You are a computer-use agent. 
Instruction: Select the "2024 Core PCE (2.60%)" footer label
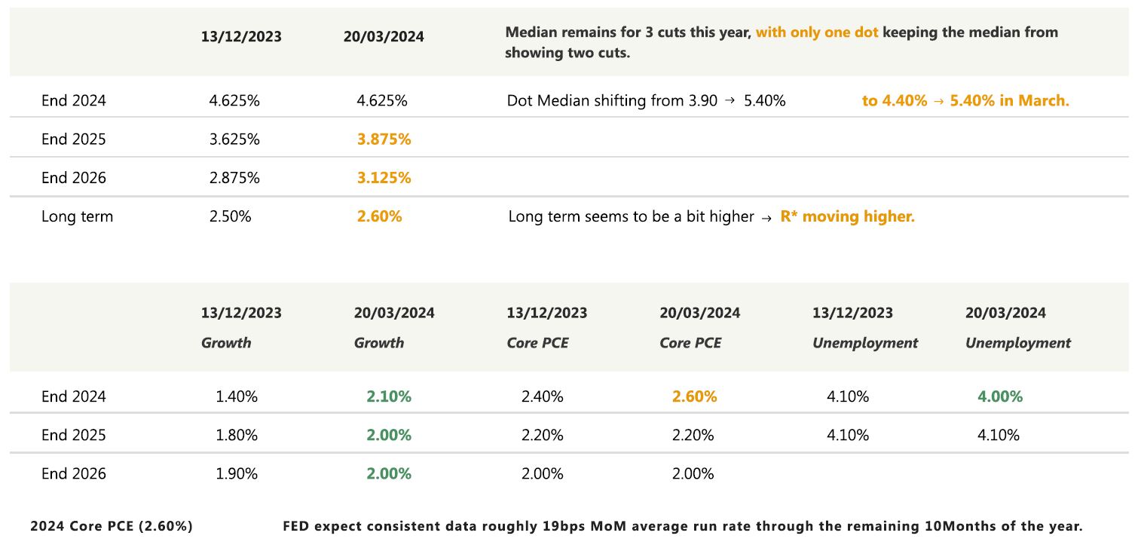click(x=112, y=526)
